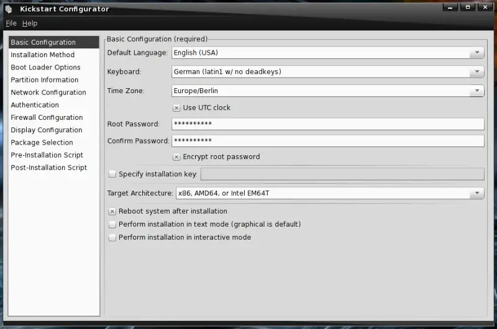Select Basic Configuration in the sidebar
This screenshot has width=497, height=329.
click(x=54, y=42)
